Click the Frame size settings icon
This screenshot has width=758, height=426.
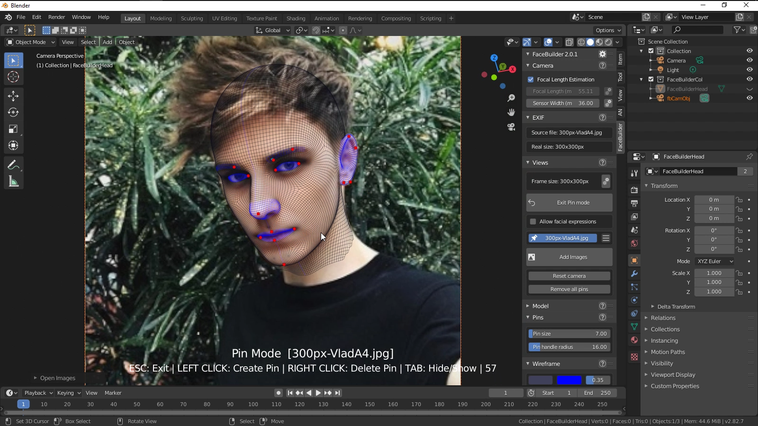coord(606,181)
